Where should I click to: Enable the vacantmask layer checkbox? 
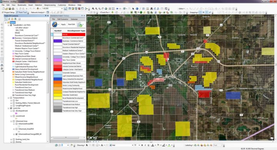click(x=14, y=116)
